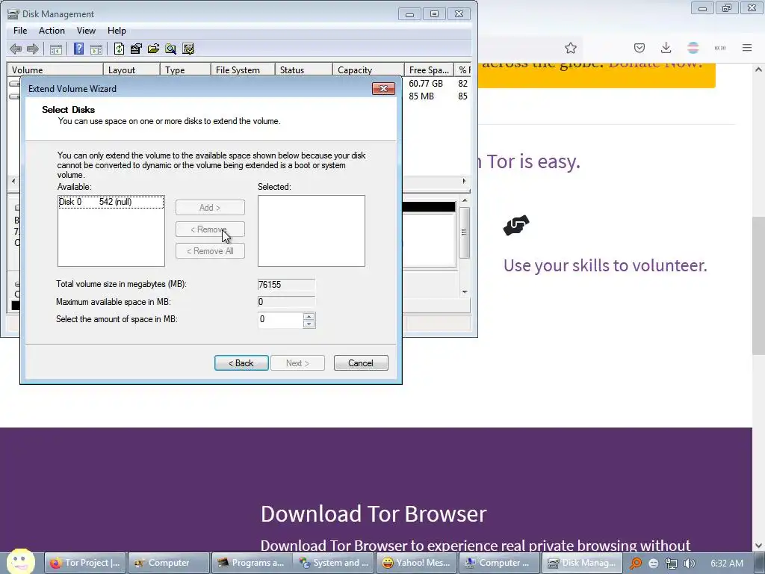Open the Action menu

[52, 30]
